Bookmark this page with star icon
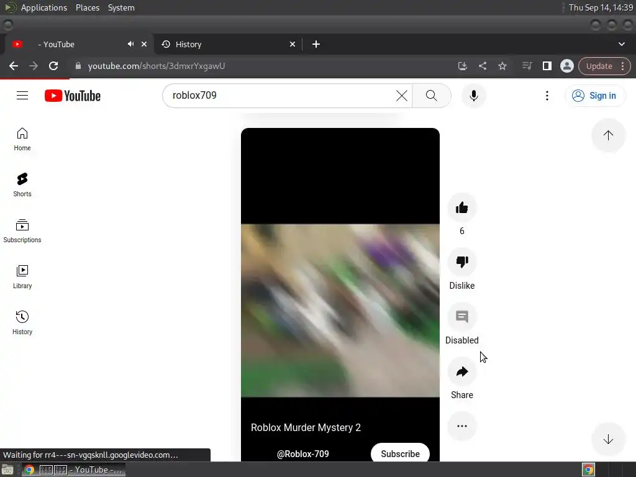The height and width of the screenshot is (477, 636). 502,66
